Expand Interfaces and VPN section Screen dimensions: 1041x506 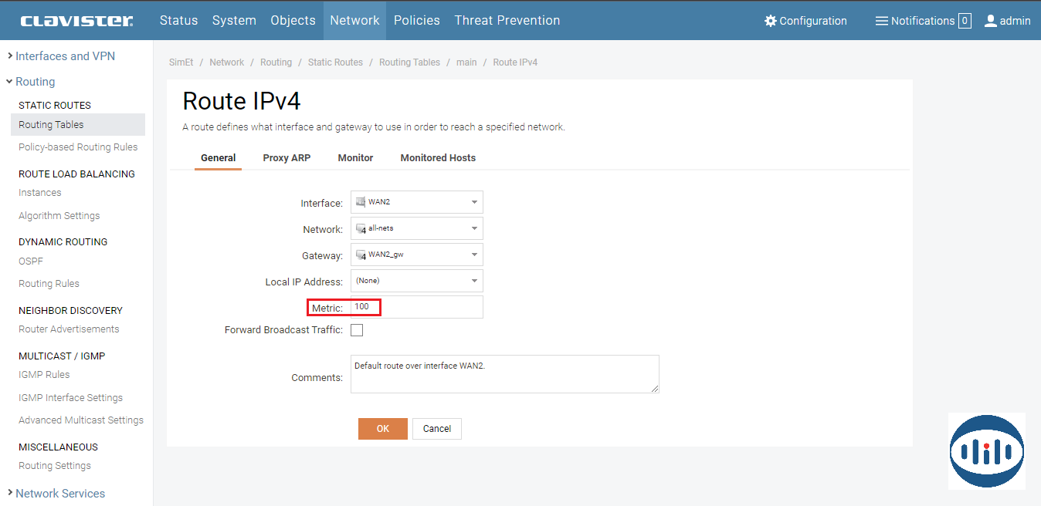[x=65, y=56]
